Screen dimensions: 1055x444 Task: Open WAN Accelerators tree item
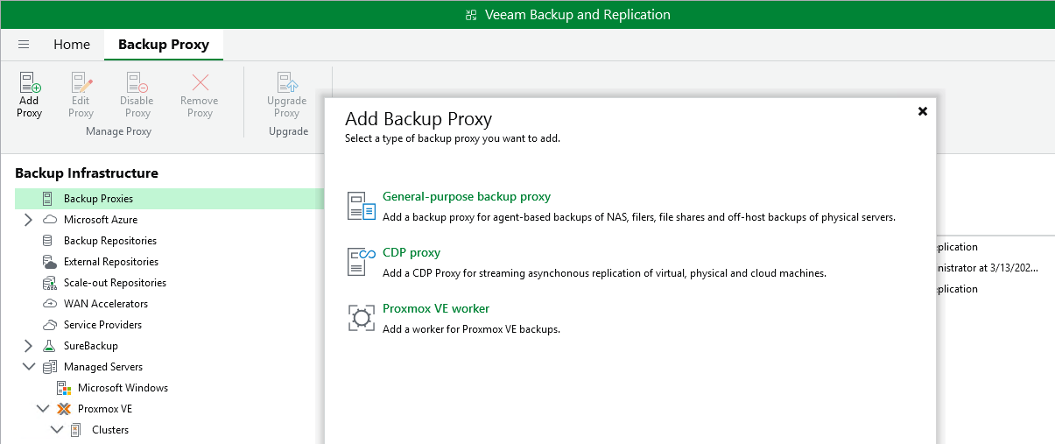pyautogui.click(x=106, y=304)
